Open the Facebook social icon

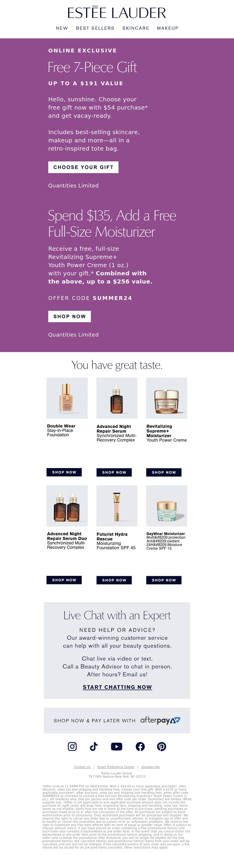[x=140, y=746]
